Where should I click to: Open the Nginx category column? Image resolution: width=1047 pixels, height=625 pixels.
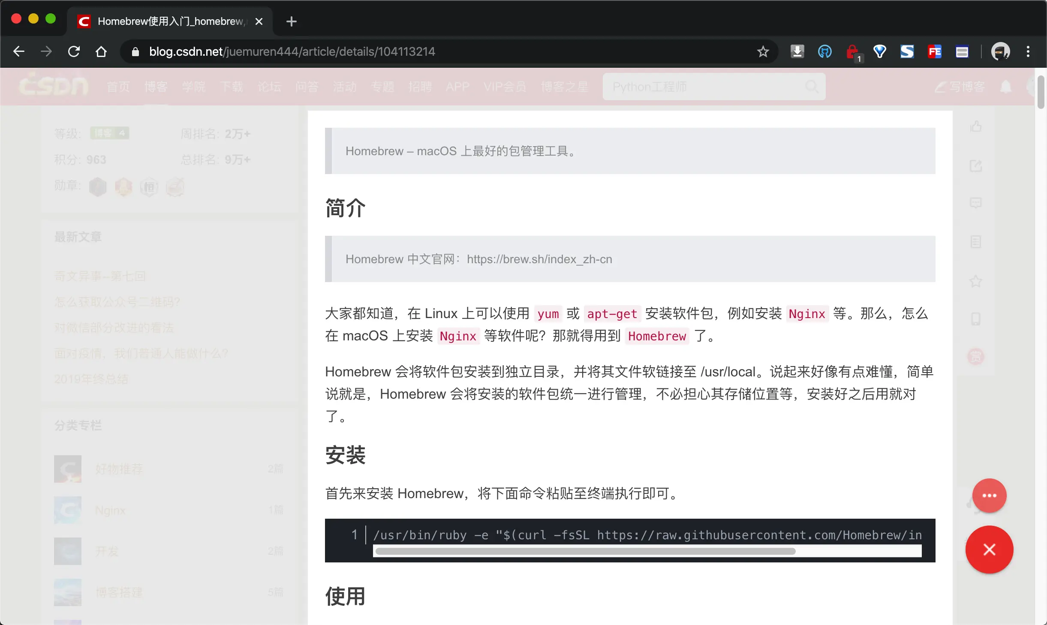(110, 510)
